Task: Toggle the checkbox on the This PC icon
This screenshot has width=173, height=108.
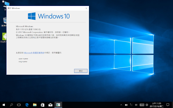Action: [3, 2]
